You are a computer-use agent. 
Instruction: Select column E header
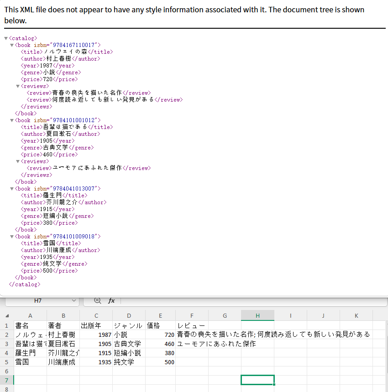(x=161, y=316)
